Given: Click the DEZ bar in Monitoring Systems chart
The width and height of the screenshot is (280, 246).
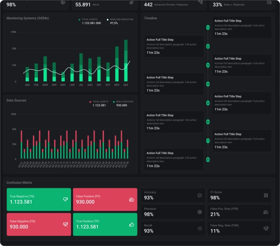Looking at the screenshot, I should [x=126, y=61].
